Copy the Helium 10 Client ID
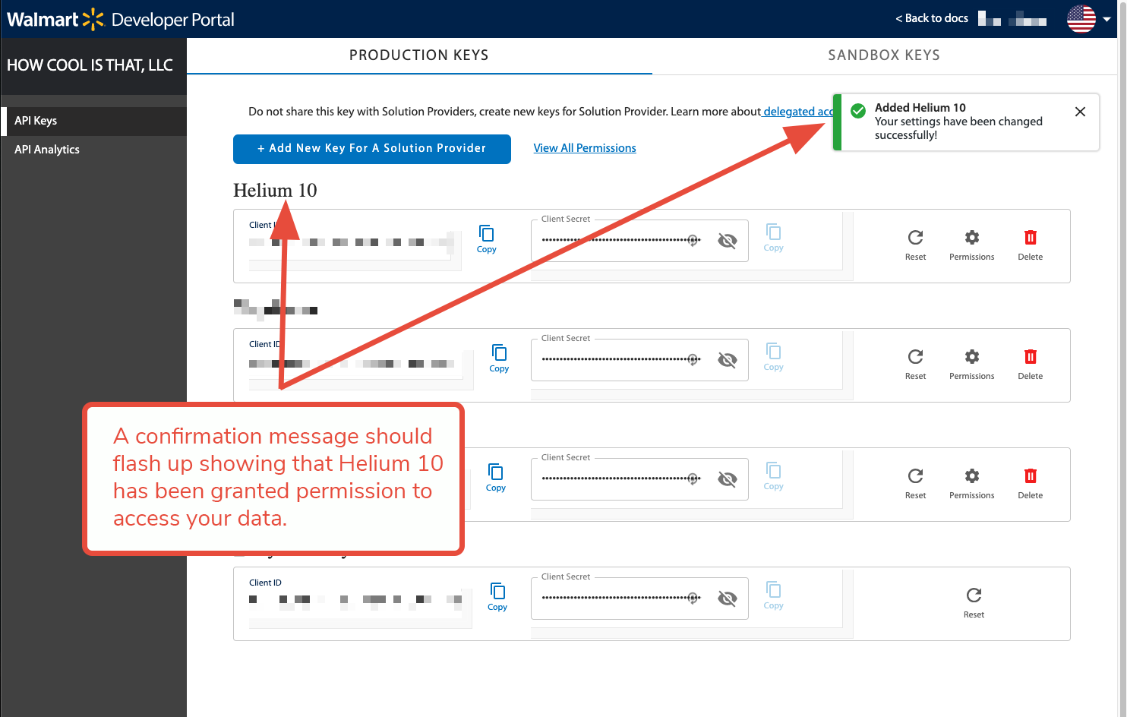The height and width of the screenshot is (717, 1127). (x=486, y=238)
